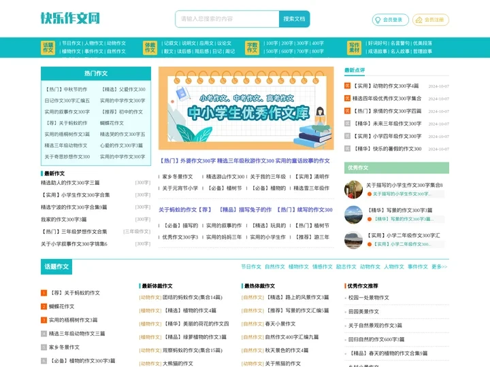This screenshot has height=367, width=490.
Task: Click the thumbnail for 关于描写的小学生作文300字集合8
Action: (353, 190)
